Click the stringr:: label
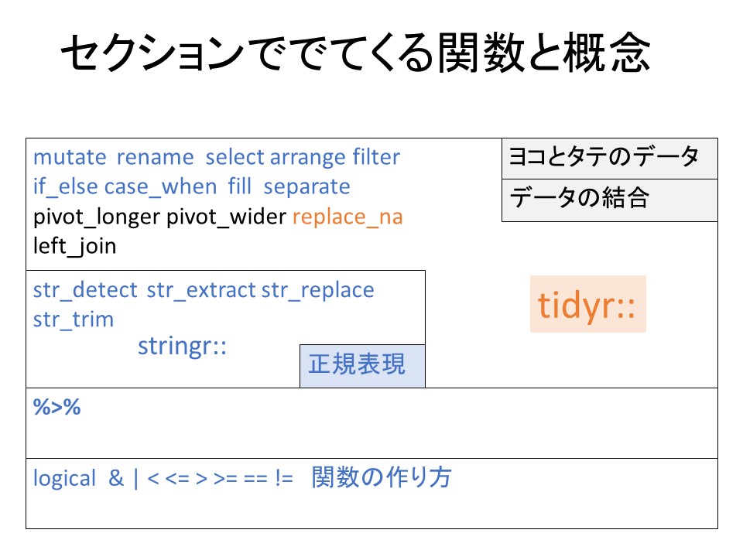The height and width of the screenshot is (557, 743). tap(182, 346)
